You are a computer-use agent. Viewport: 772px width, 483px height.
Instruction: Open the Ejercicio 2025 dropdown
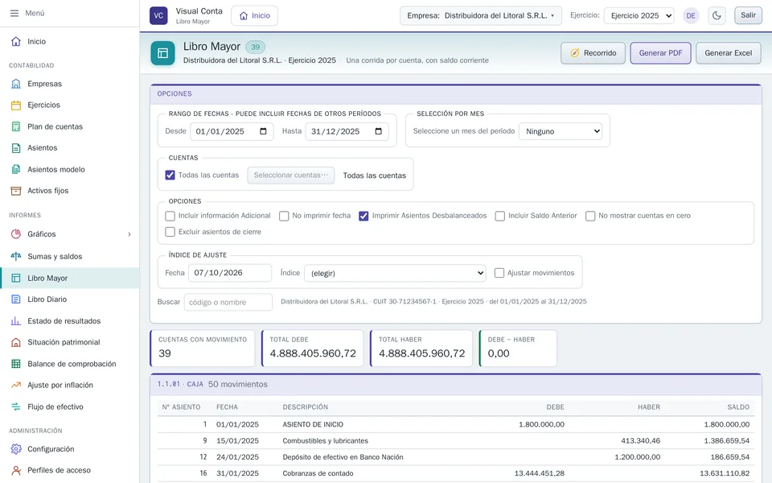pos(639,15)
